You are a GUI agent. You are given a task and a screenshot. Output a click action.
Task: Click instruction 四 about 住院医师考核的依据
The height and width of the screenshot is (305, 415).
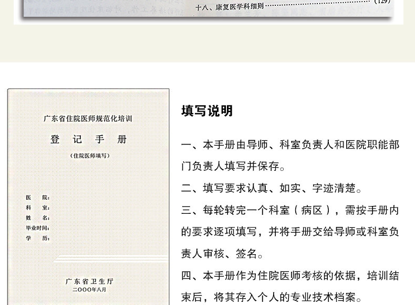(290, 287)
